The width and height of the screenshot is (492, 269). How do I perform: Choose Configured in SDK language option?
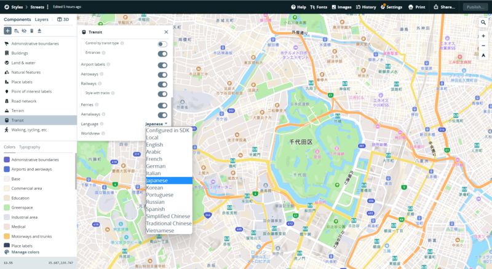pyautogui.click(x=169, y=130)
